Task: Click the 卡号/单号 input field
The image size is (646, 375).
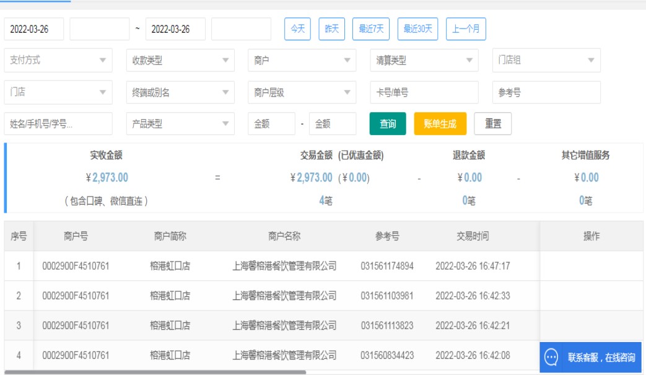Action: [x=424, y=92]
